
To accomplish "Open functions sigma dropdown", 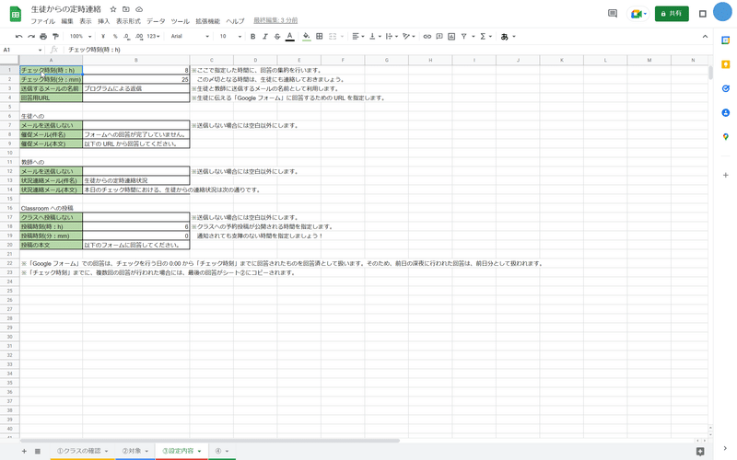I will 485,36.
